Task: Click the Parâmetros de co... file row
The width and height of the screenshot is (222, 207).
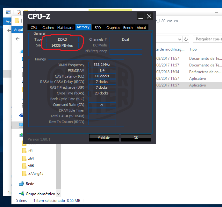Action: (x=189, y=72)
